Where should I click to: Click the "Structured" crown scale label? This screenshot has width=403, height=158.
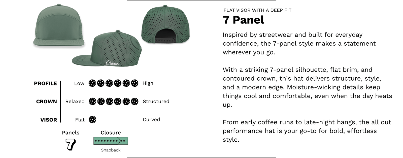(156, 101)
